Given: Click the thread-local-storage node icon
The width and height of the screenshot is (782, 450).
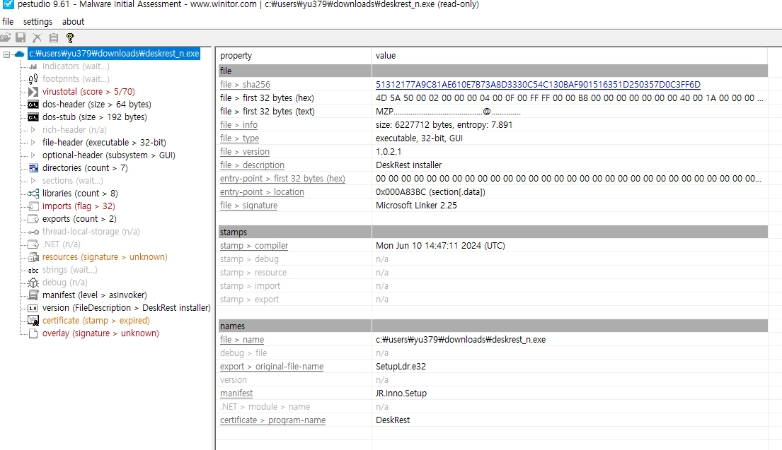Looking at the screenshot, I should [x=33, y=232].
